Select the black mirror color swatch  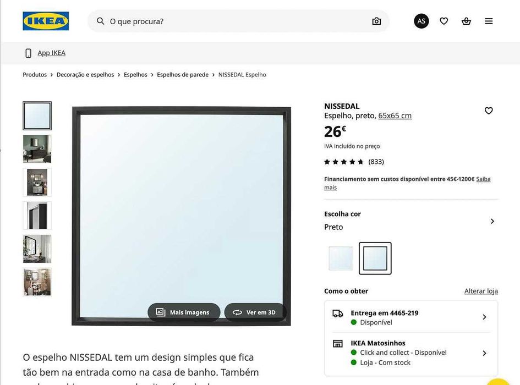pyautogui.click(x=375, y=258)
